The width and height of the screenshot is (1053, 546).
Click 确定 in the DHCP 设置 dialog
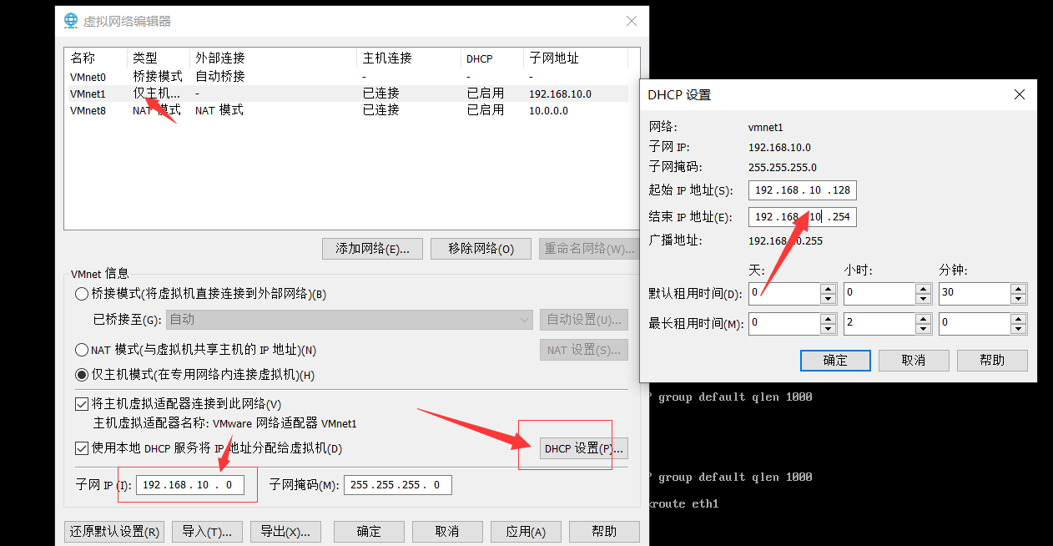pyautogui.click(x=835, y=361)
